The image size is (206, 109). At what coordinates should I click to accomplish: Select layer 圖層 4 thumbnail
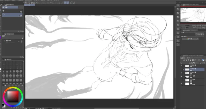click(187, 77)
